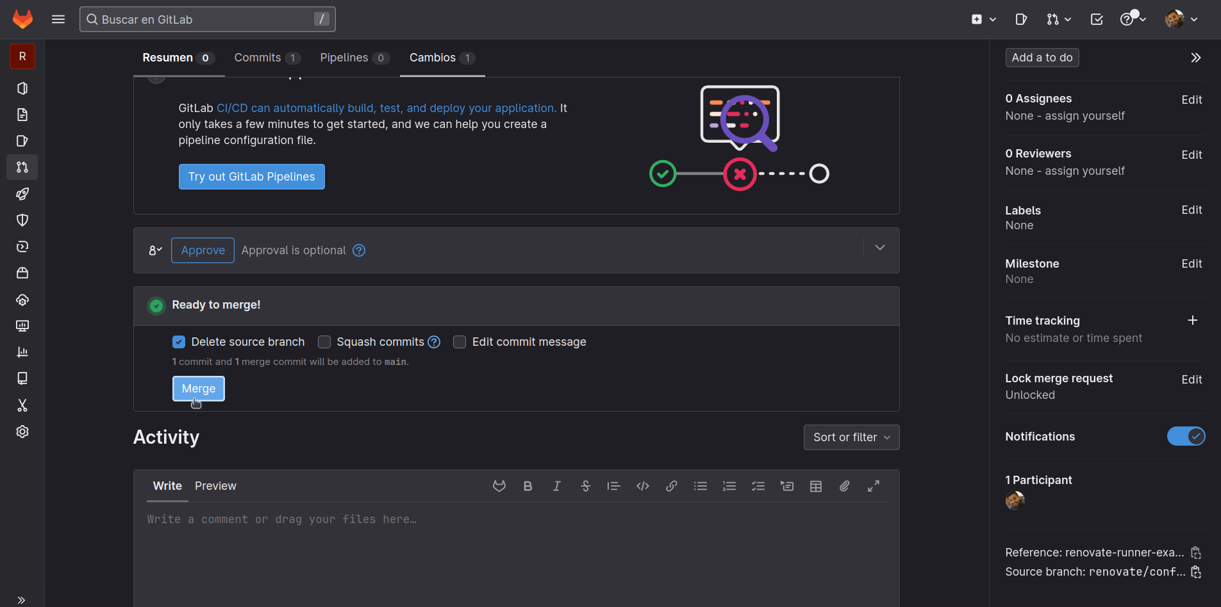The width and height of the screenshot is (1221, 607).
Task: Open Merge requests in the left sidebar
Action: (22, 167)
